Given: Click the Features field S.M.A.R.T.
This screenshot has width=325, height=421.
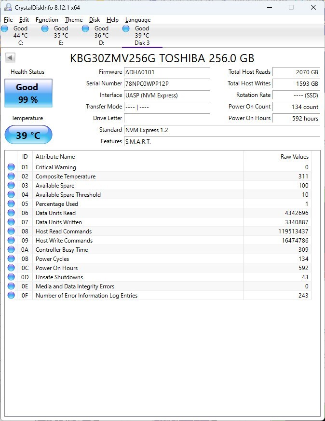Looking at the screenshot, I should [x=222, y=141].
